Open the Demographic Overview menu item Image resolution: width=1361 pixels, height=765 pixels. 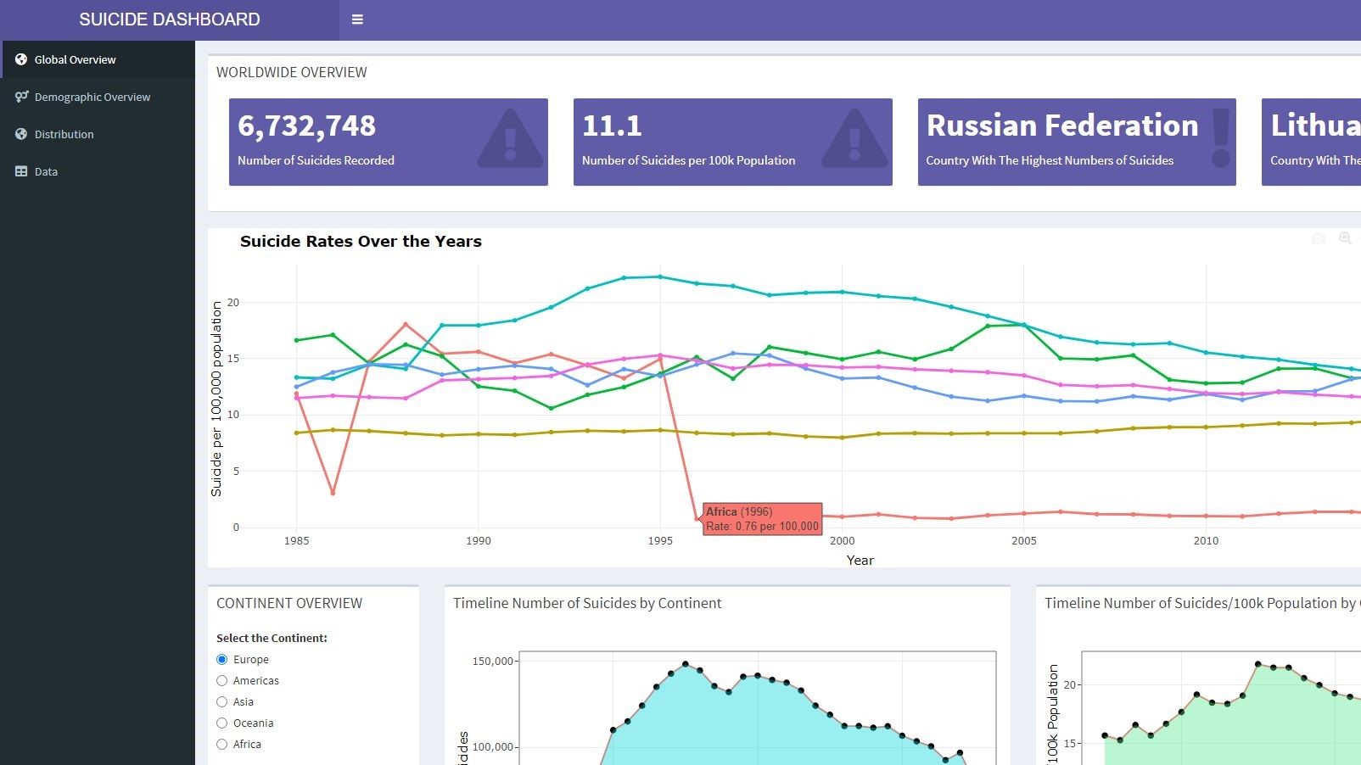tap(92, 97)
